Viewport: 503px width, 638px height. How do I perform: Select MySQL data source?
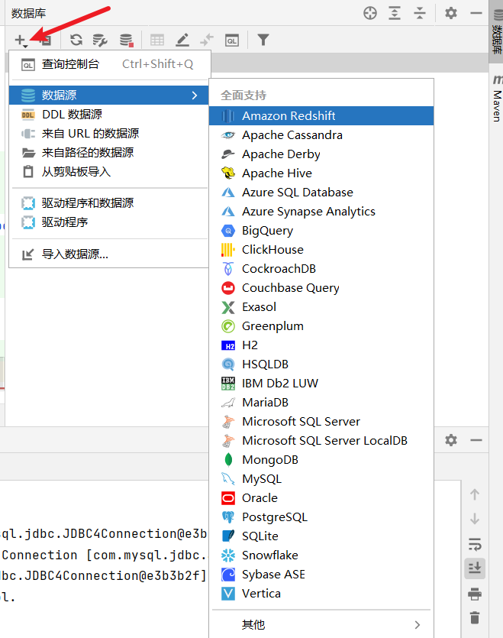coord(321,479)
